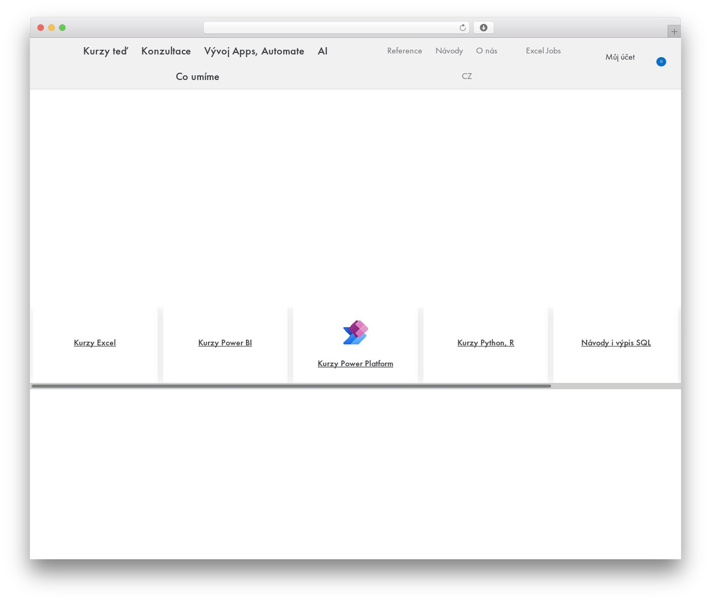Open Můj účet account link
711x602 pixels.
[620, 57]
